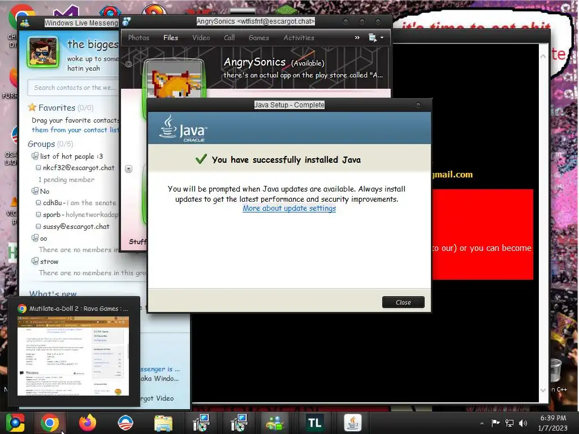The height and width of the screenshot is (434, 579).
Task: Click the Recycle Bin desktop icon
Action: [x=556, y=370]
